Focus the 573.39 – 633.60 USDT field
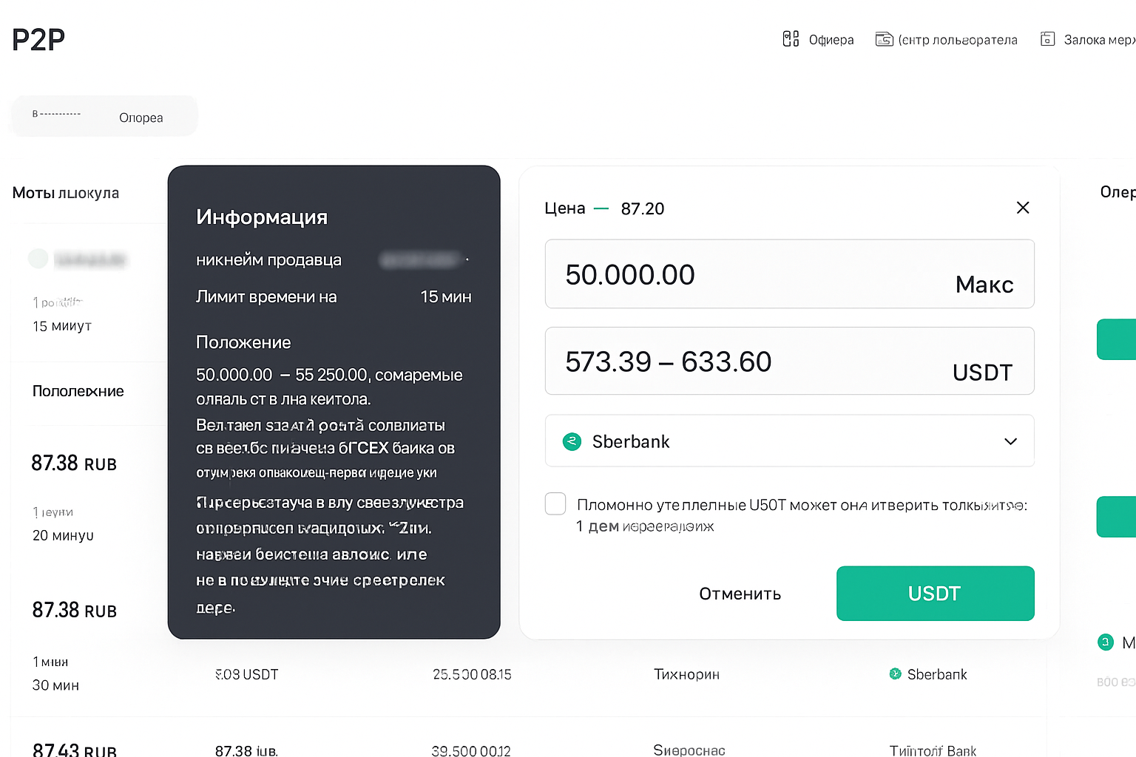 click(789, 361)
